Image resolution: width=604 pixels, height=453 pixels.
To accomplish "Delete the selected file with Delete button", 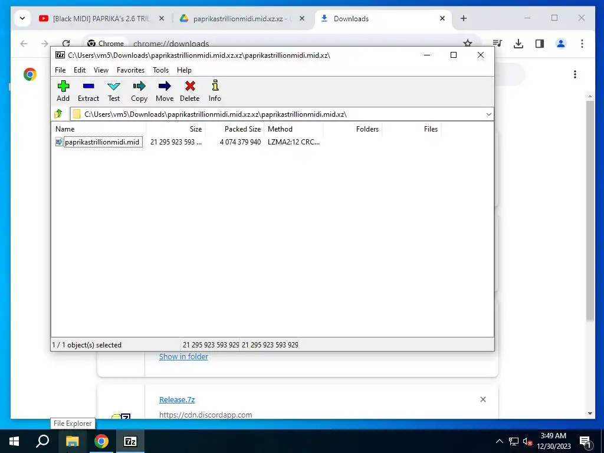I will point(190,91).
